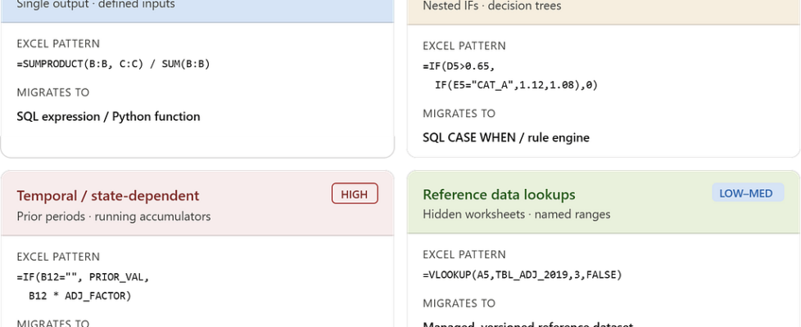Viewport: 801px width, 327px height.
Task: Select the Temporal / state-dependent card title
Action: point(108,195)
